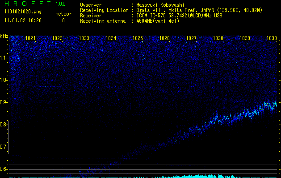Click the HROFFT title text

pos(28,4)
